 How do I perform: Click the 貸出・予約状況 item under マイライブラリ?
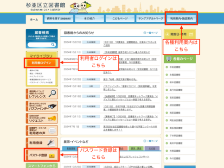pyautogui.click(x=35, y=74)
